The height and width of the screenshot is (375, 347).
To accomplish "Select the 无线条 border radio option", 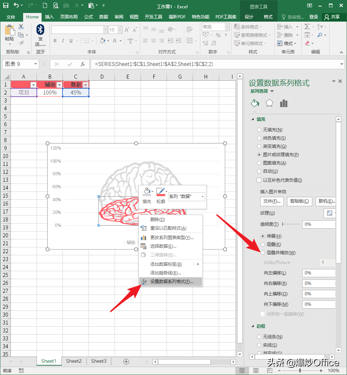I will (x=259, y=336).
